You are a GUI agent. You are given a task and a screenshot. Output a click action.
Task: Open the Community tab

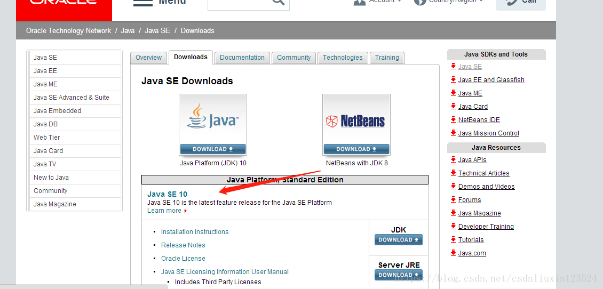[x=294, y=58]
